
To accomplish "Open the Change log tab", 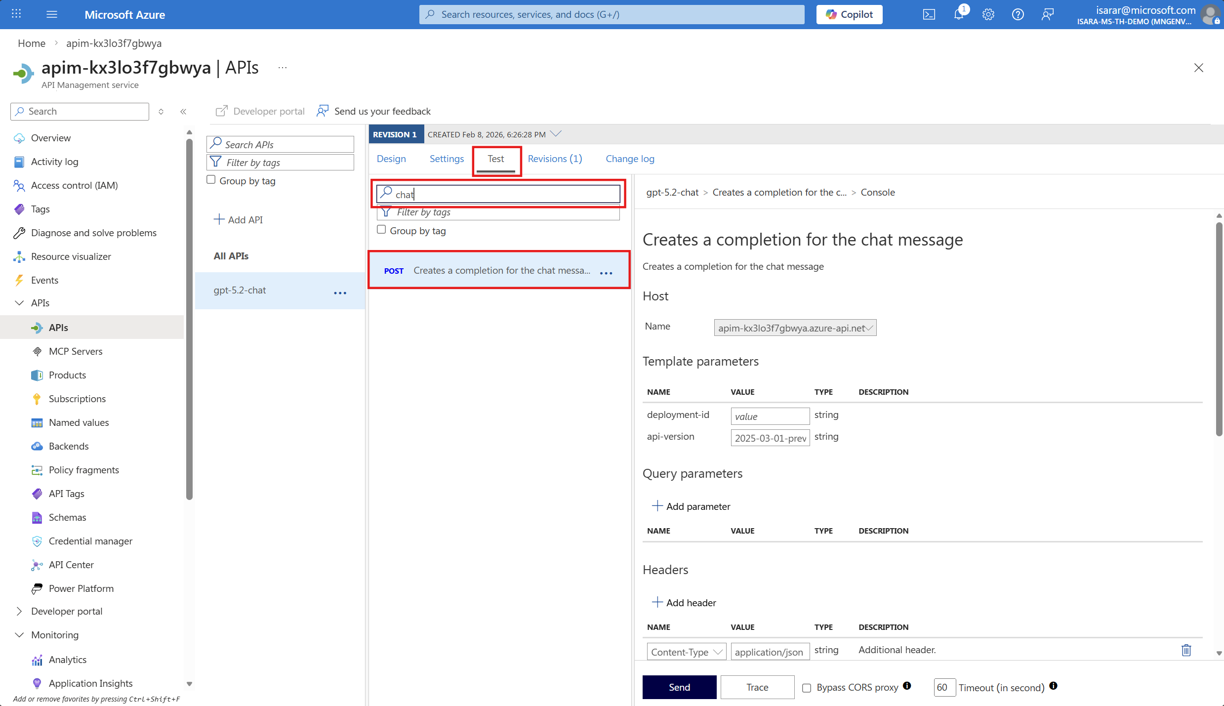I will point(630,159).
